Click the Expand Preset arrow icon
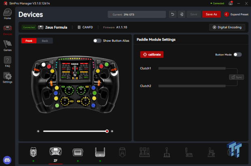Image resolution: width=251 pixels, height=166 pixels. (x=226, y=15)
